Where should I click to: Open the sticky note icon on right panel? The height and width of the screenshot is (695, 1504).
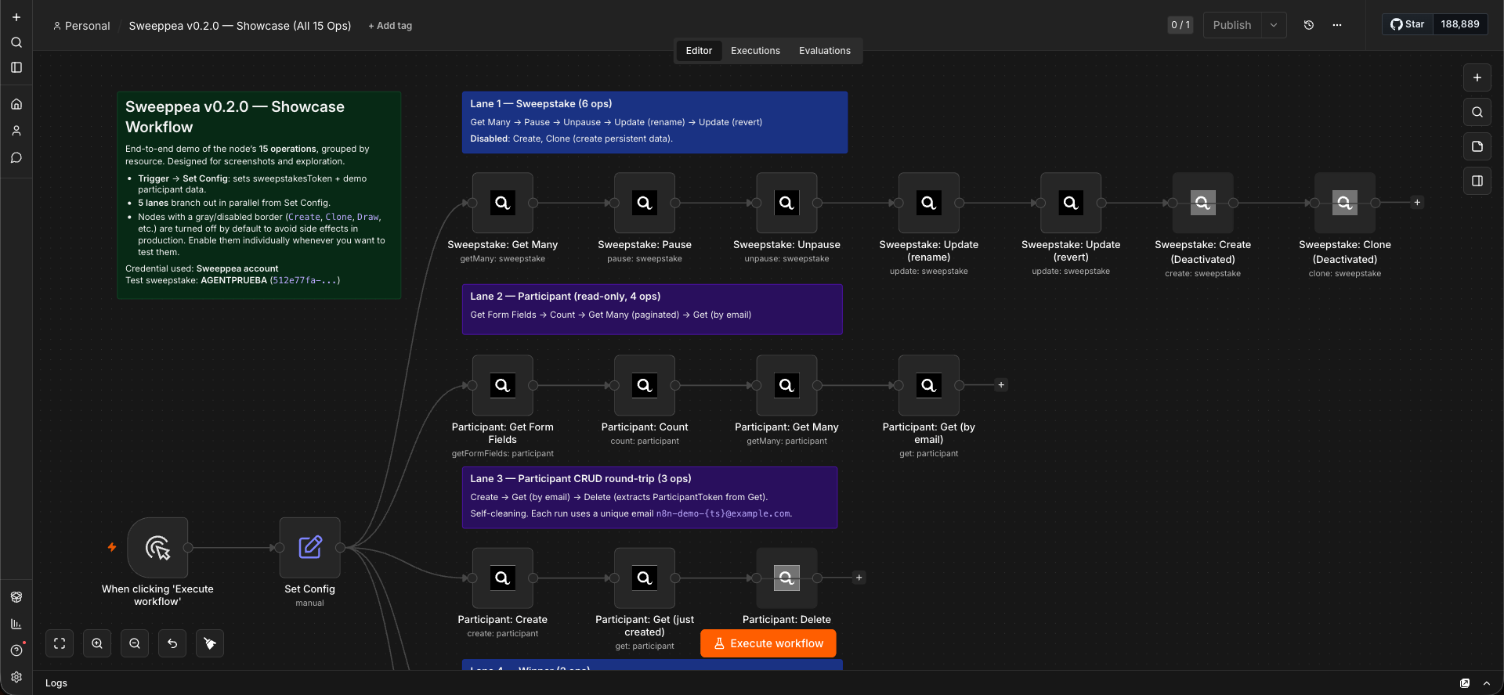(1477, 146)
